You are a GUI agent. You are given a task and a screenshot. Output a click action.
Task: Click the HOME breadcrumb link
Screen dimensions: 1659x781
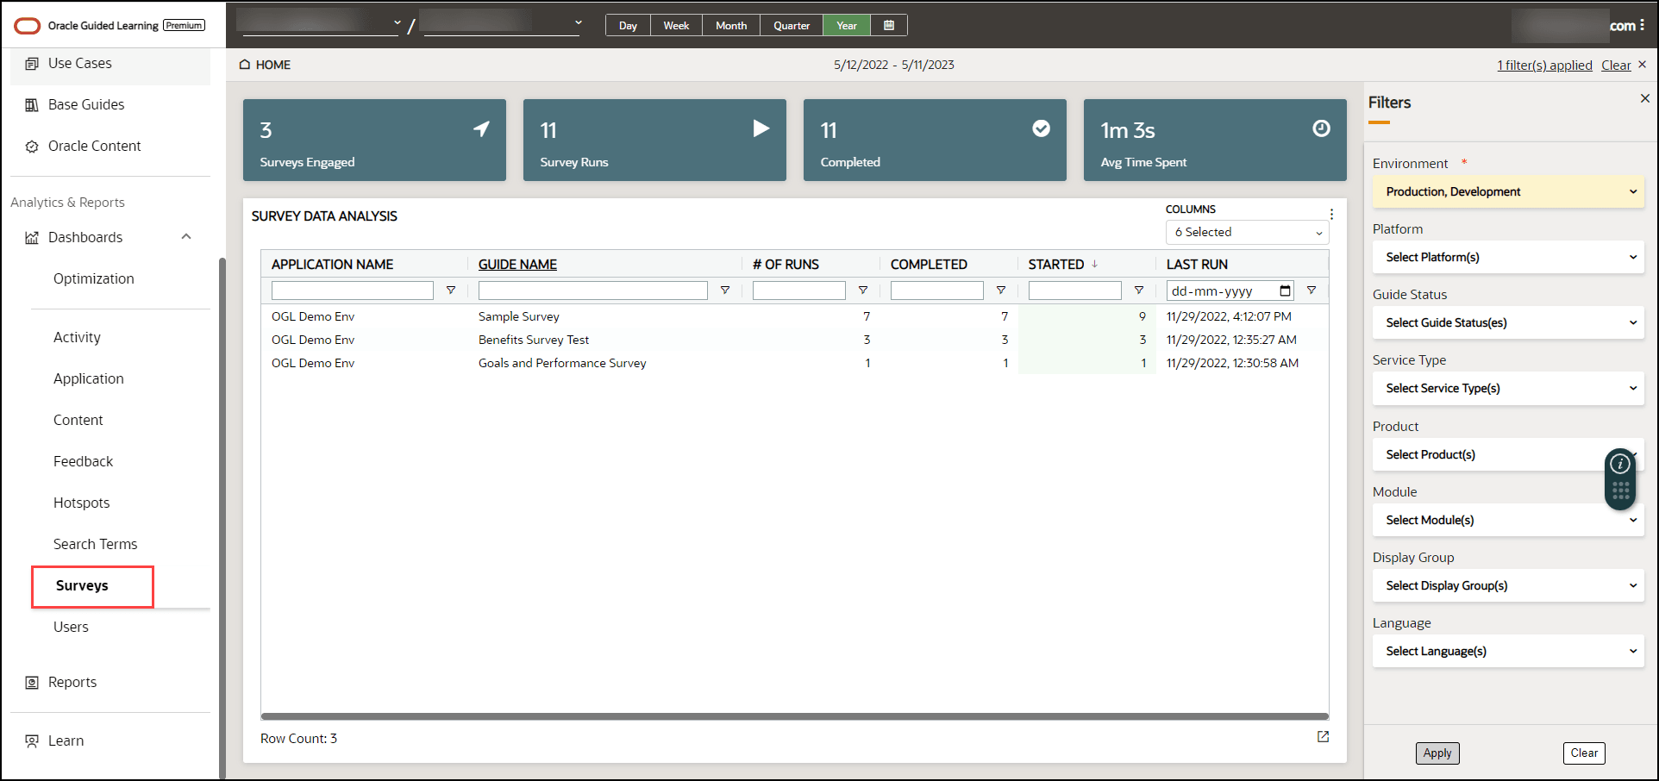pyautogui.click(x=273, y=65)
